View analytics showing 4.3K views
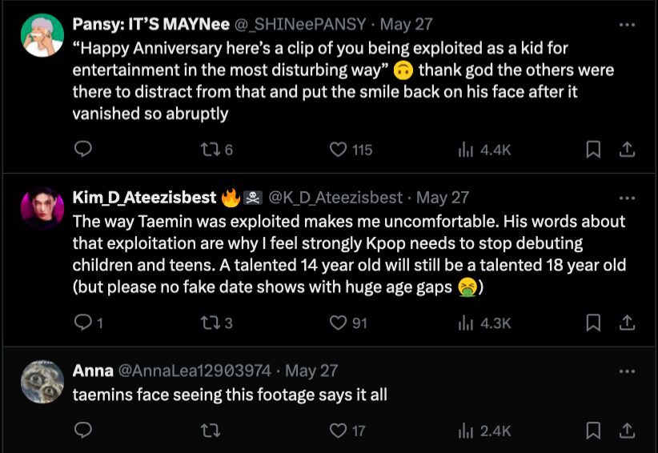Screen dimensions: 658x453 coord(483,323)
